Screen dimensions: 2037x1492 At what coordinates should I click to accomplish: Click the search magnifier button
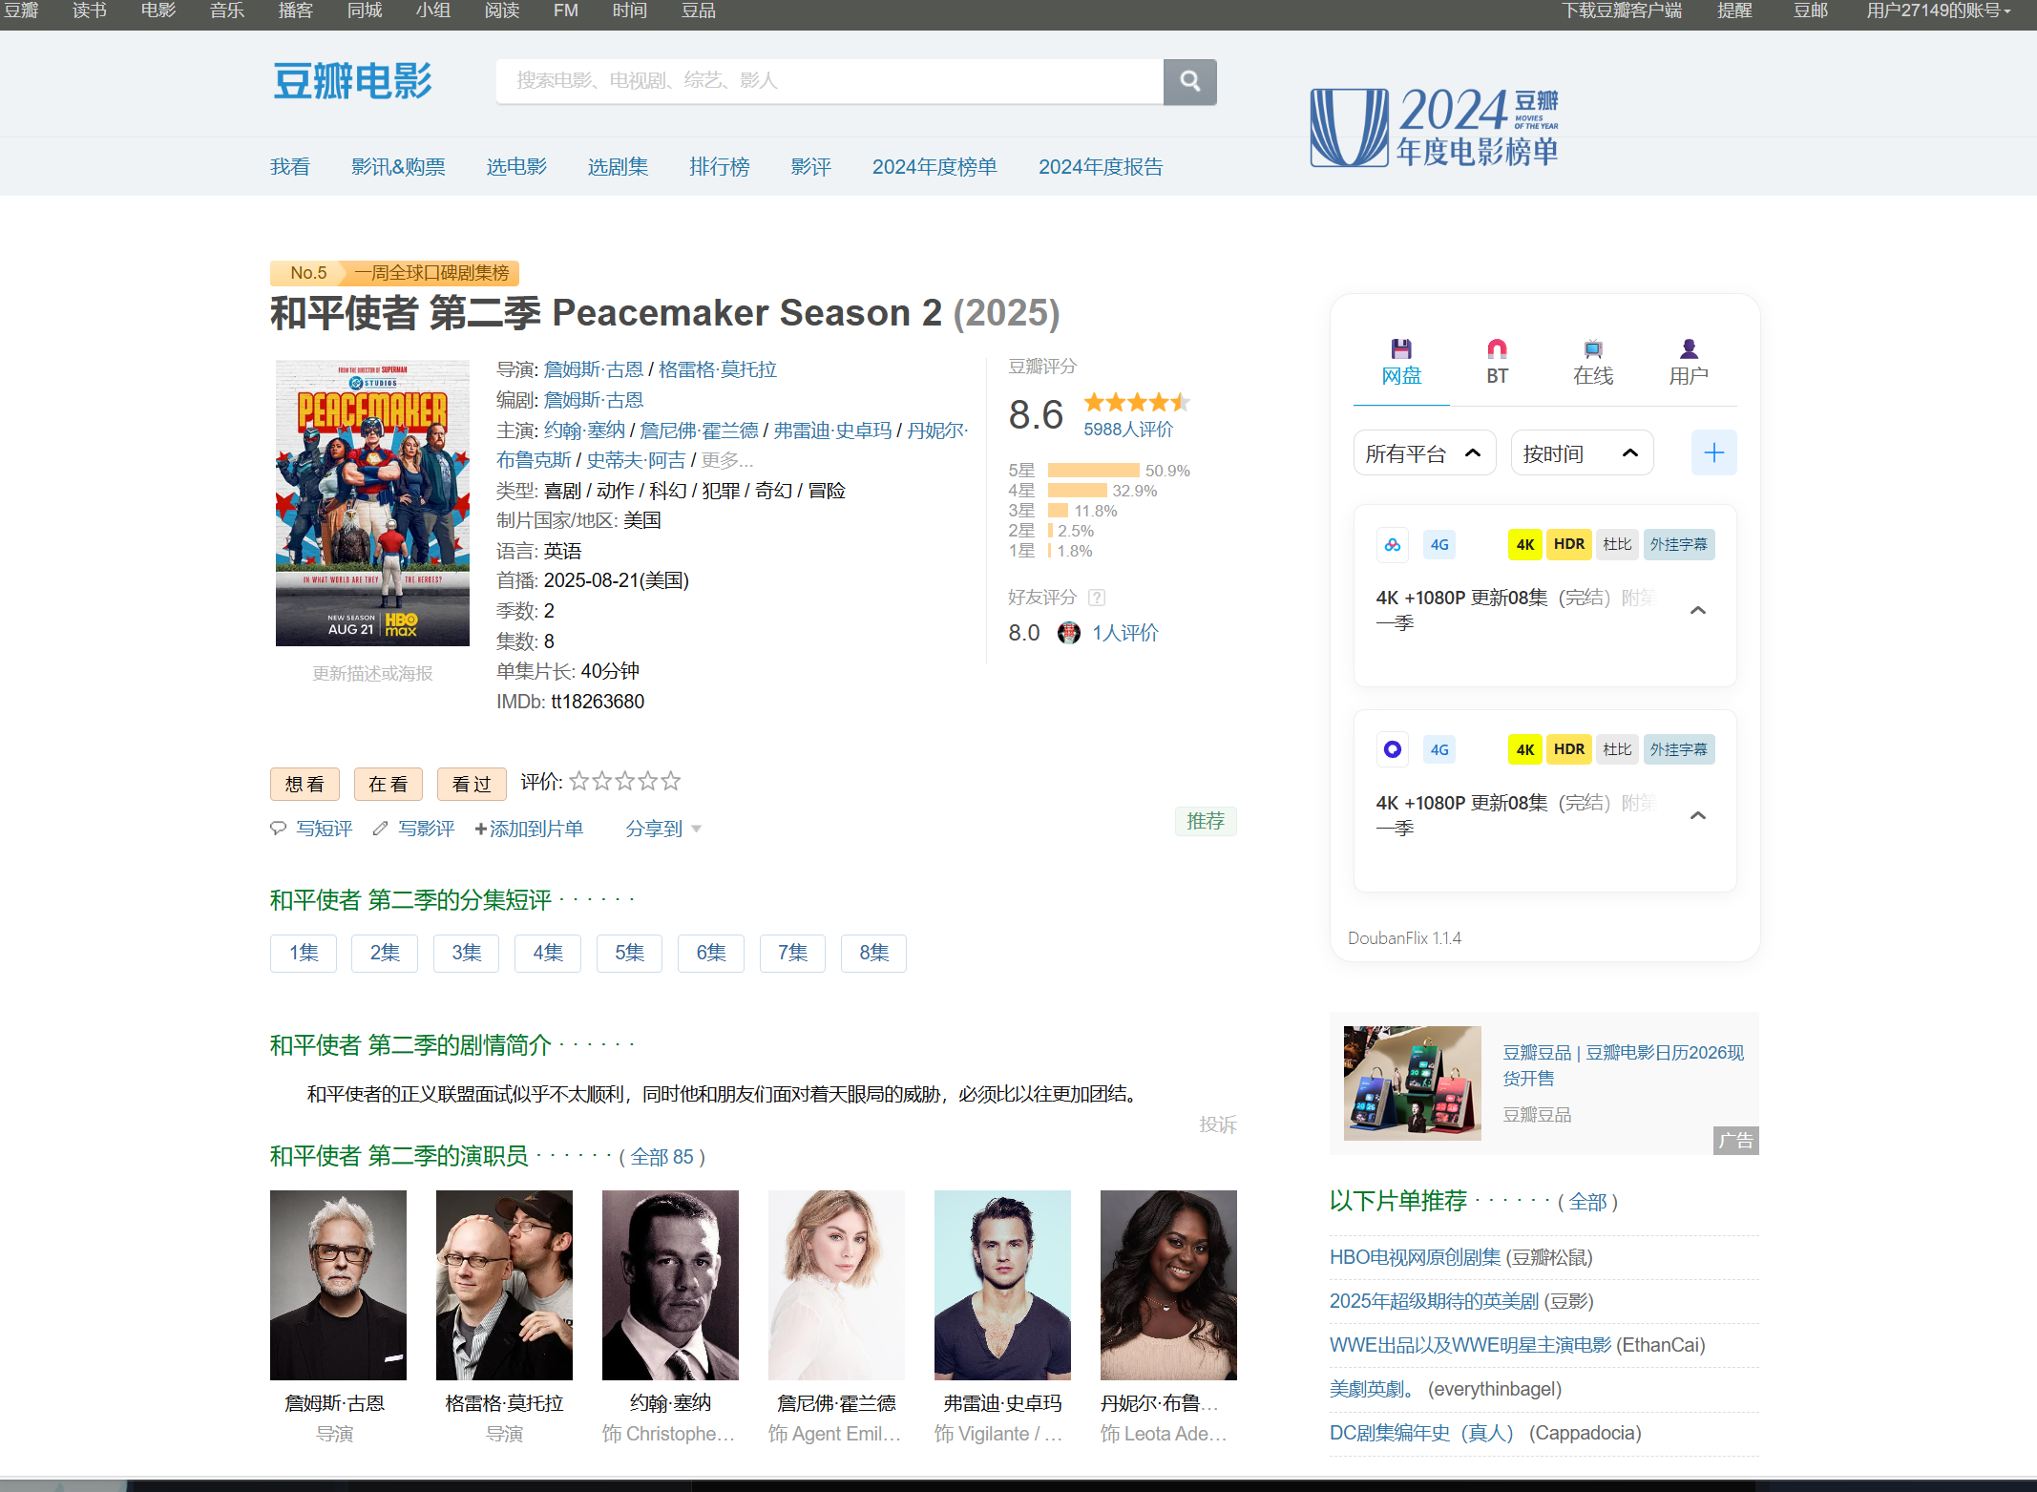click(x=1189, y=81)
